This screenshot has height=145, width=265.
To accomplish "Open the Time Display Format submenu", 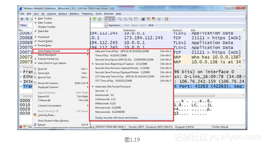I will coord(61,51).
